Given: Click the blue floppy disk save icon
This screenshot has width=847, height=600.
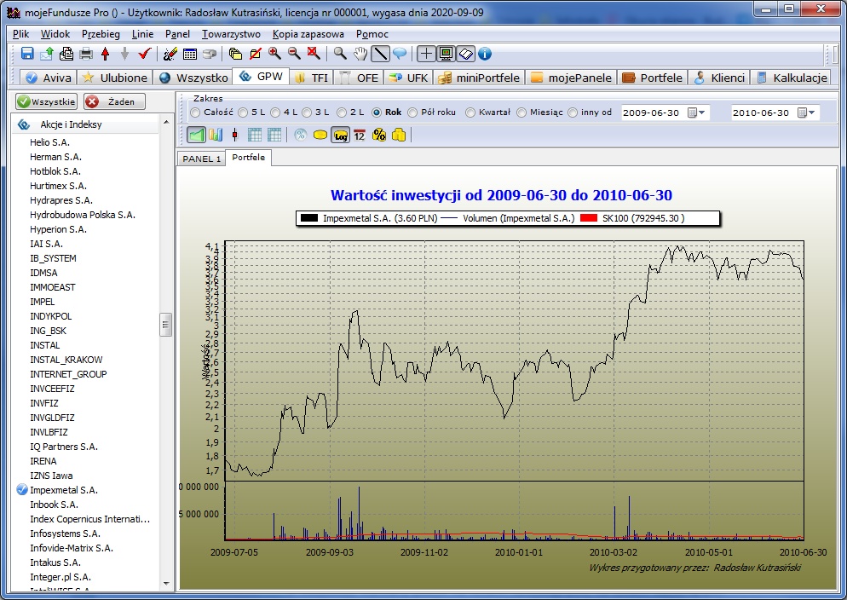Looking at the screenshot, I should click(27, 54).
